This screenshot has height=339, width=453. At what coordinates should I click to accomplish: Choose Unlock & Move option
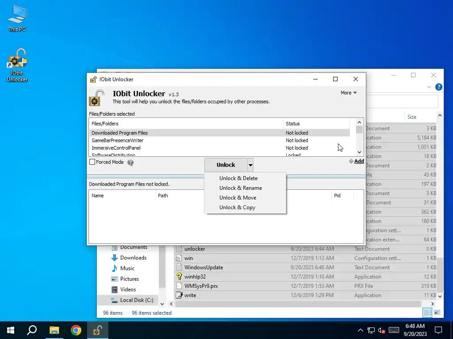click(x=238, y=198)
